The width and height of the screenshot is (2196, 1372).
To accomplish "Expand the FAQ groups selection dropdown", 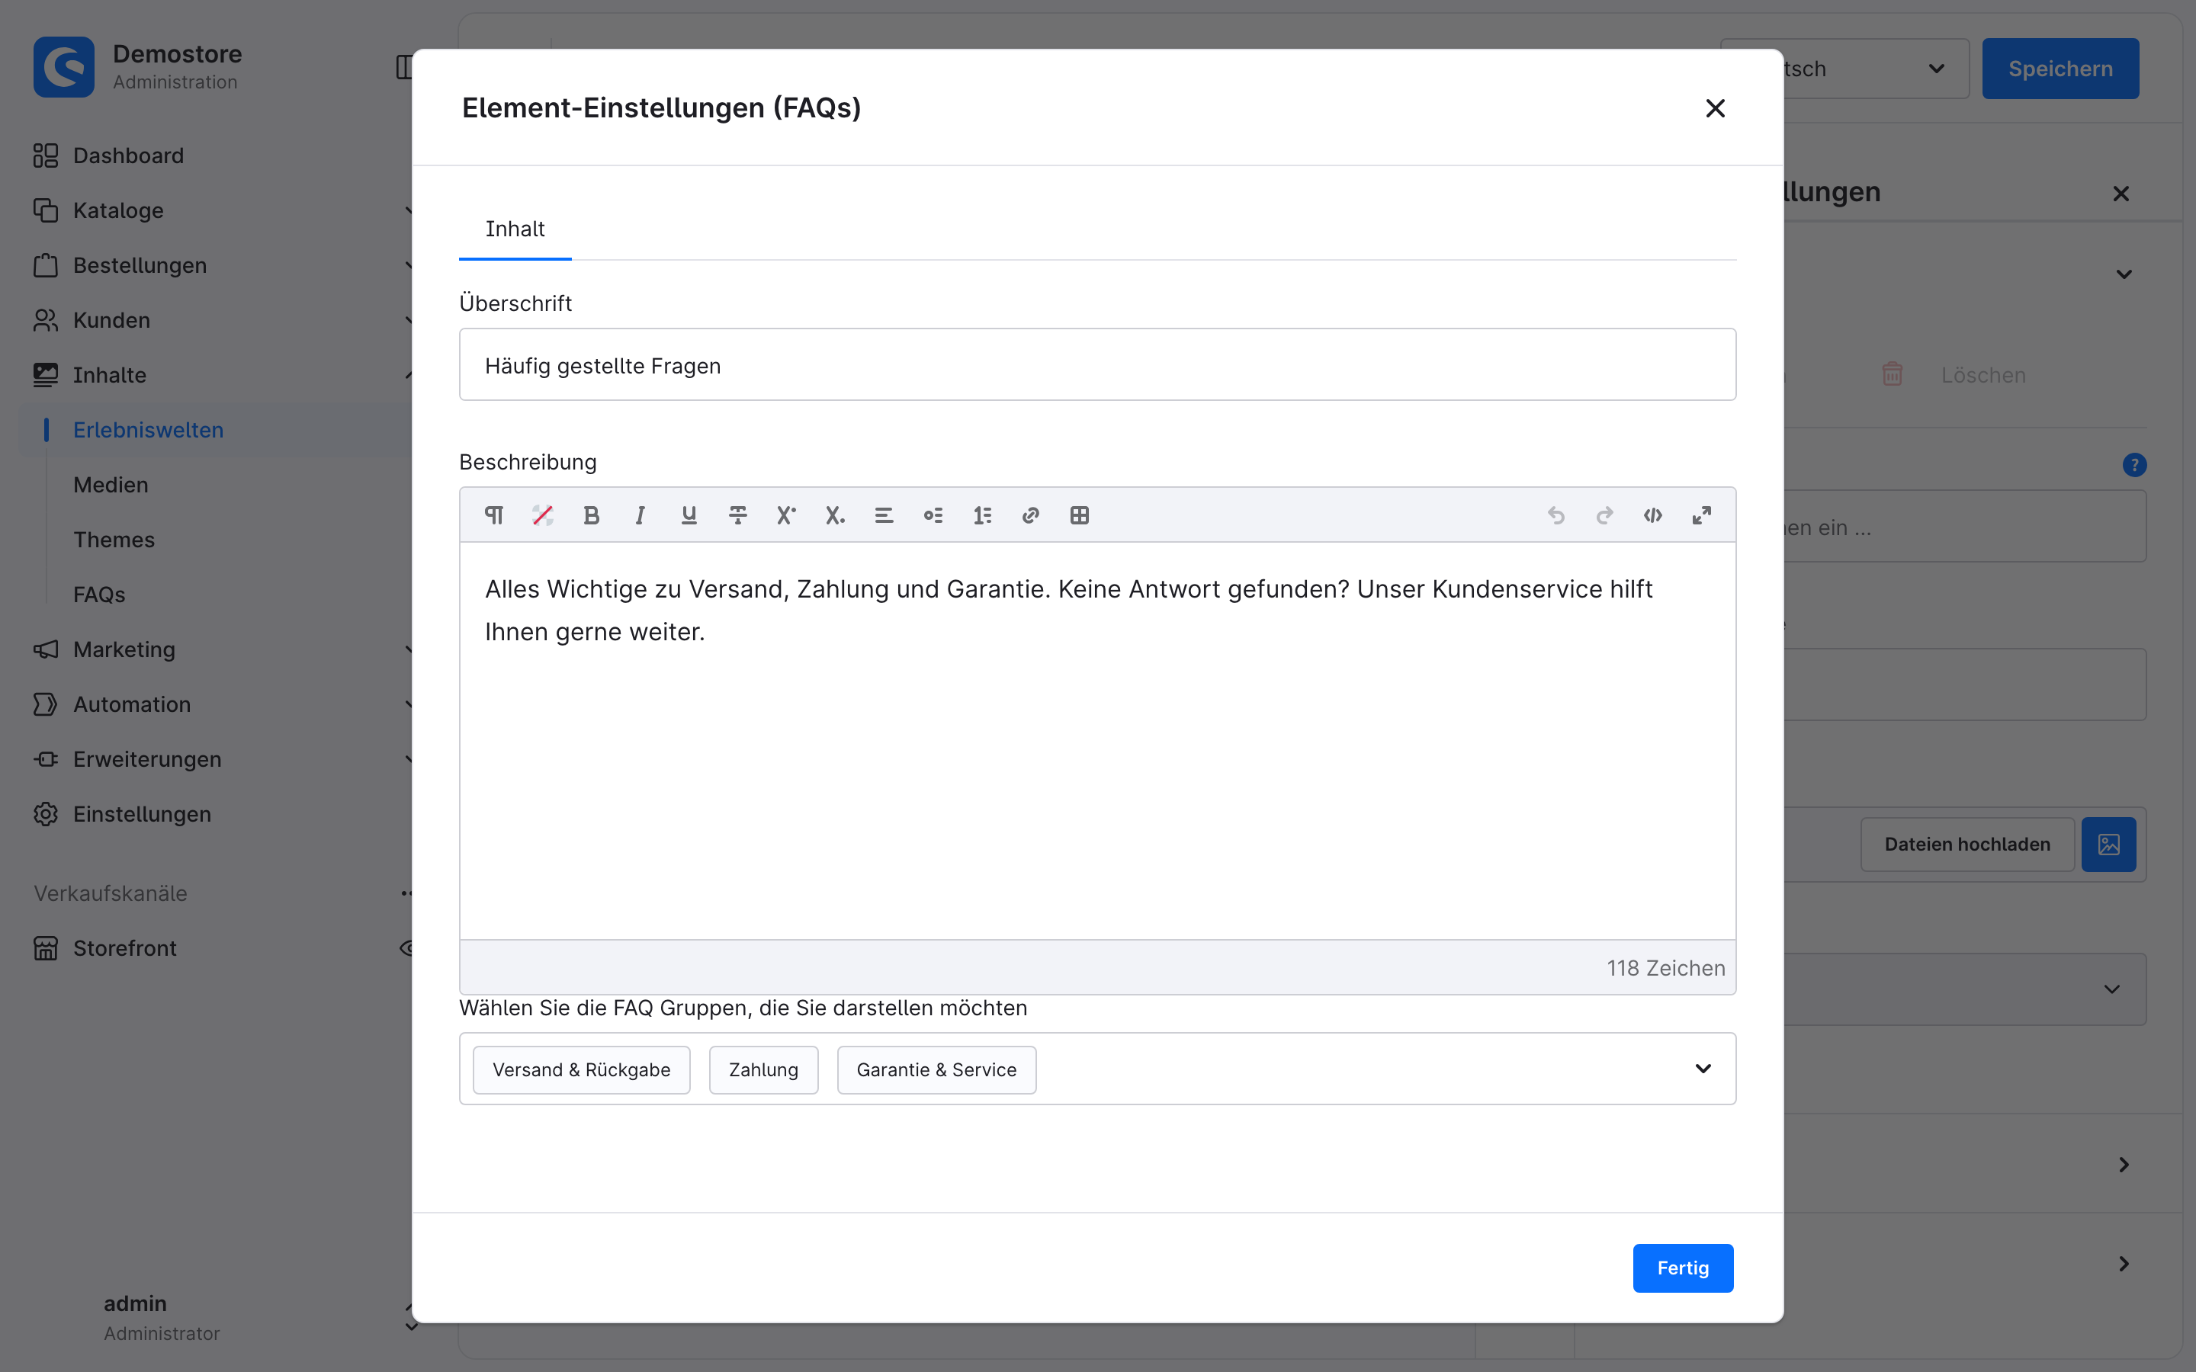I will pyautogui.click(x=1703, y=1068).
